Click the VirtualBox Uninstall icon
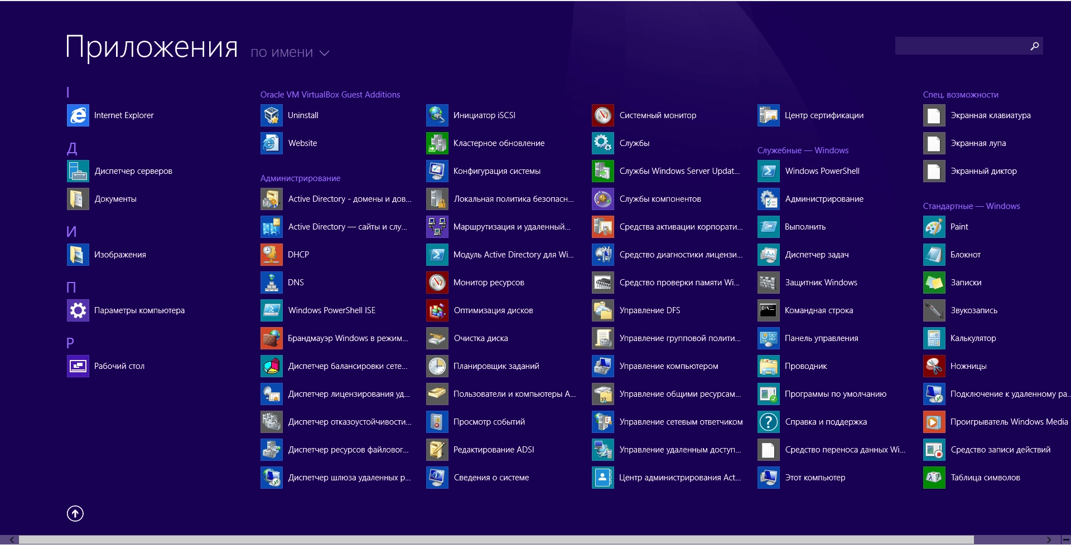This screenshot has height=545, width=1071. [271, 115]
